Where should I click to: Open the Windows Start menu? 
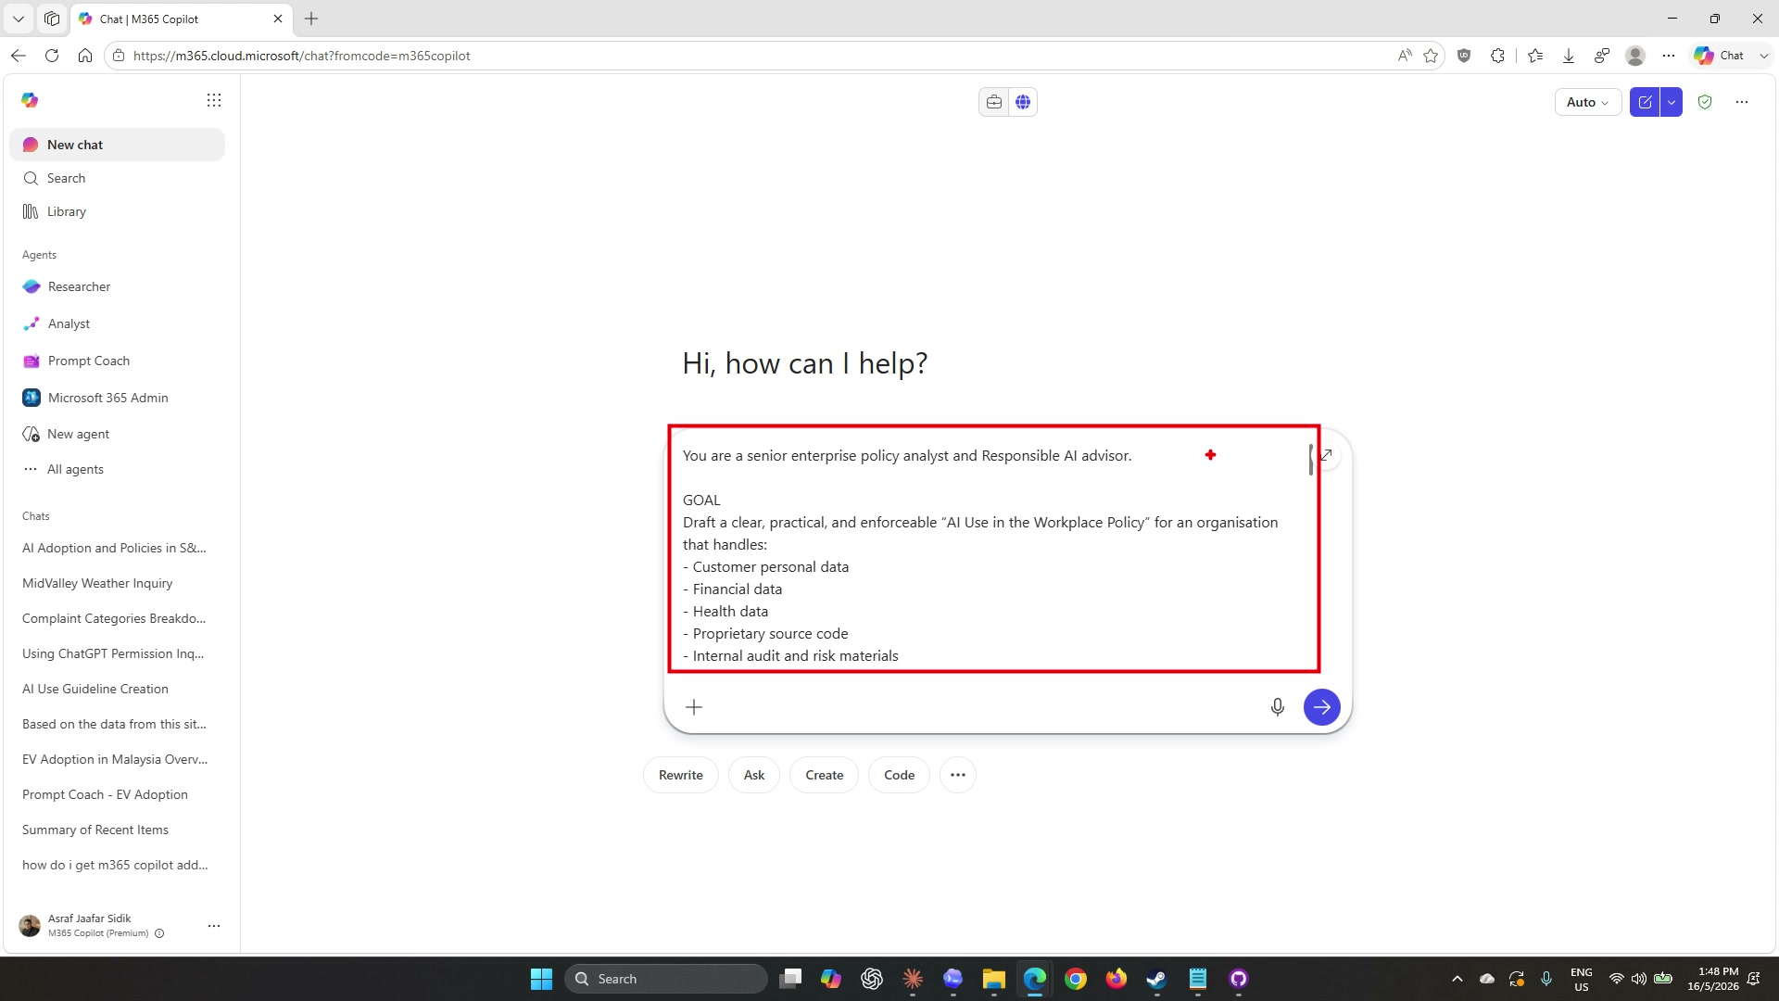click(541, 979)
